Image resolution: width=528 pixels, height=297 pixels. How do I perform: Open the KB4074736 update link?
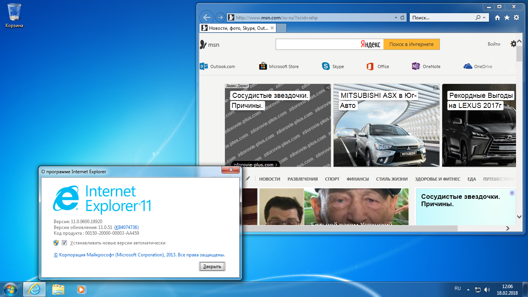pyautogui.click(x=126, y=227)
